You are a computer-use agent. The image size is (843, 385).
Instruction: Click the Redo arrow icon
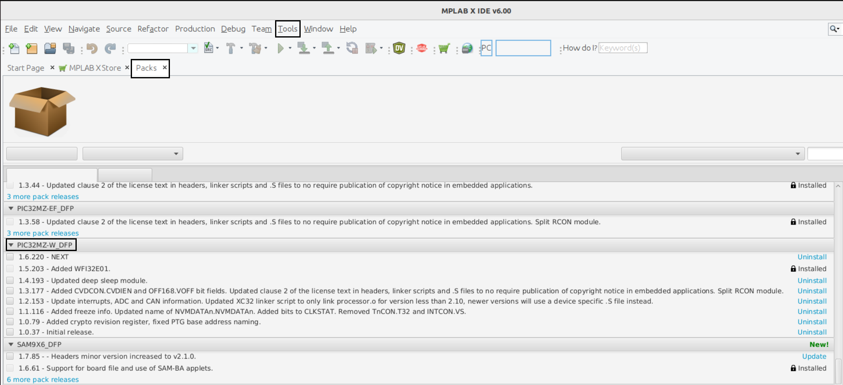click(x=110, y=48)
